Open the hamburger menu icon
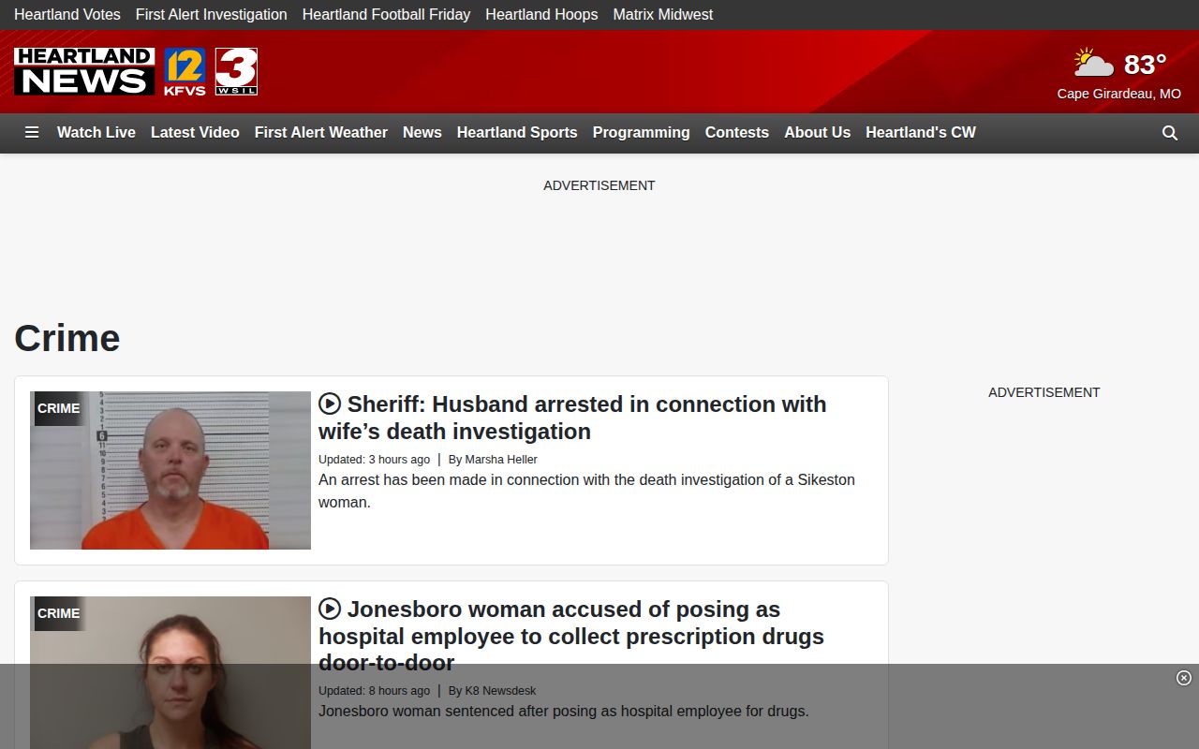Image resolution: width=1199 pixels, height=749 pixels. [32, 132]
